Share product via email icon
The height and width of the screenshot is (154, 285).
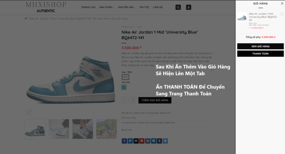(136, 141)
